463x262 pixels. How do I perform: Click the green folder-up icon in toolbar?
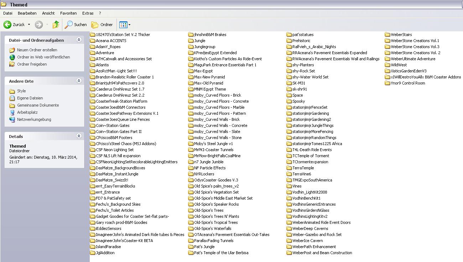(56, 25)
